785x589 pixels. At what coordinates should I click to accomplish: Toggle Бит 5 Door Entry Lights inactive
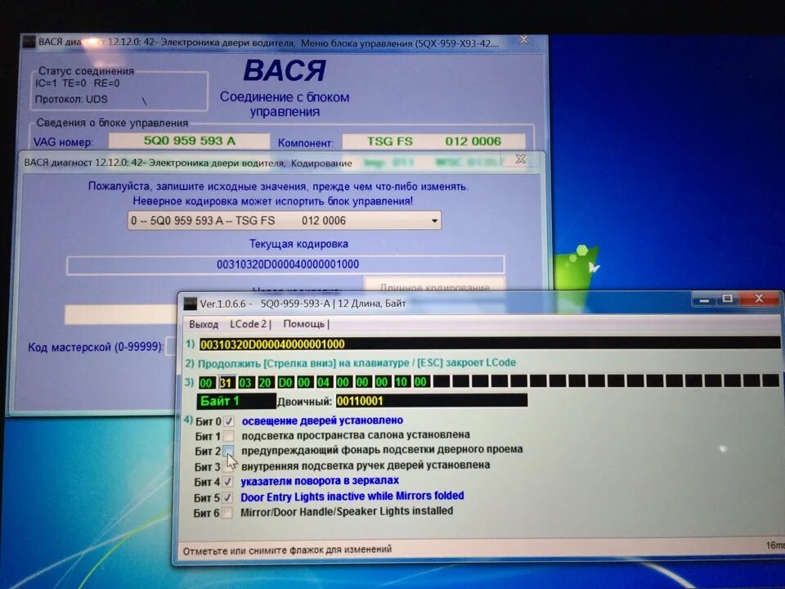[x=228, y=497]
